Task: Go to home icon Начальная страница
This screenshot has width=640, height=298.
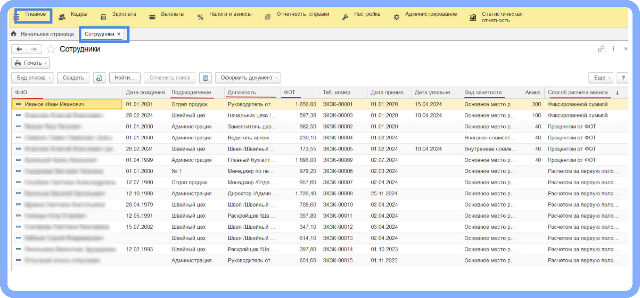Action: pos(14,34)
